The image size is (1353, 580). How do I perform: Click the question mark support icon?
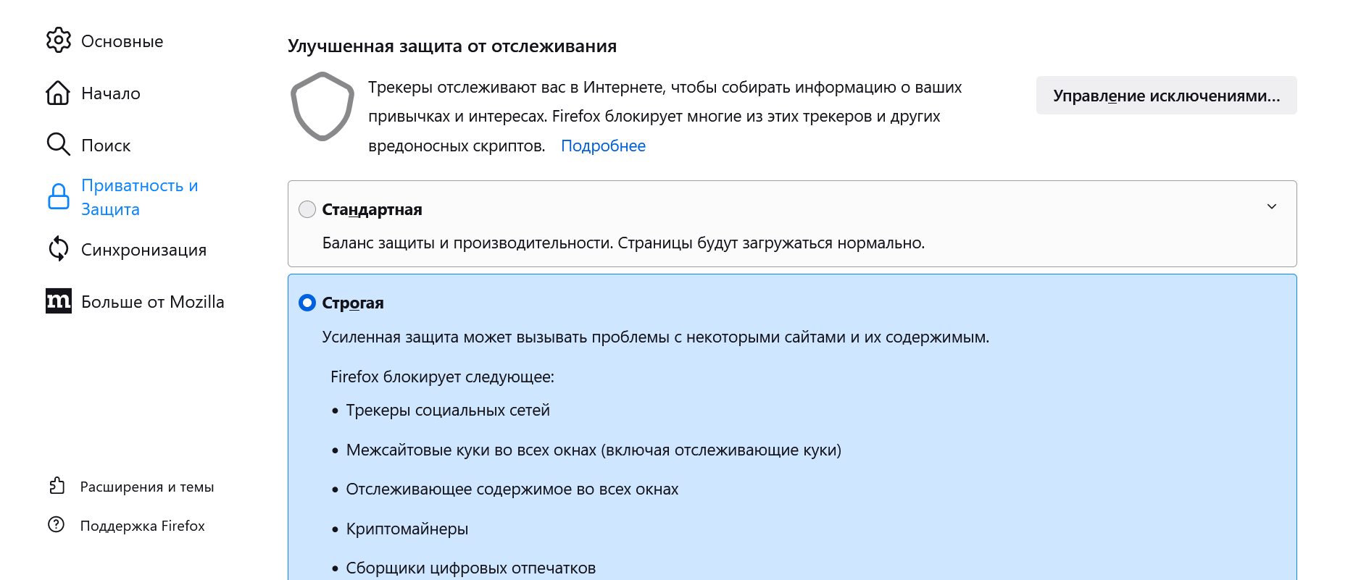[x=57, y=525]
